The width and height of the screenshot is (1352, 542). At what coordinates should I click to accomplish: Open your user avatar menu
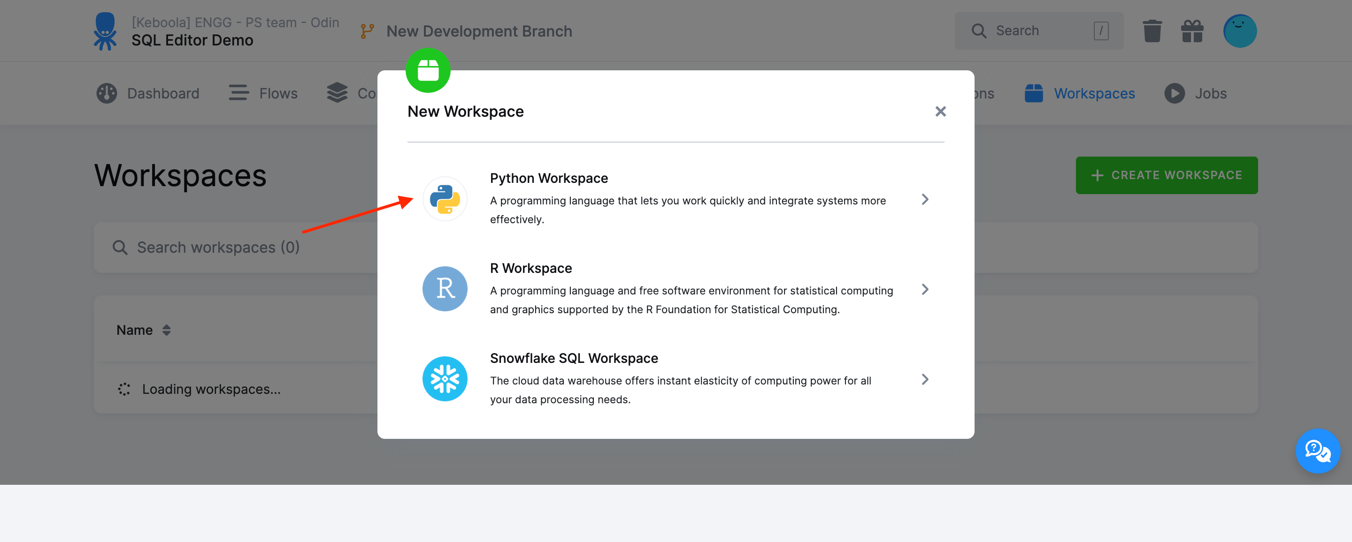pyautogui.click(x=1240, y=30)
